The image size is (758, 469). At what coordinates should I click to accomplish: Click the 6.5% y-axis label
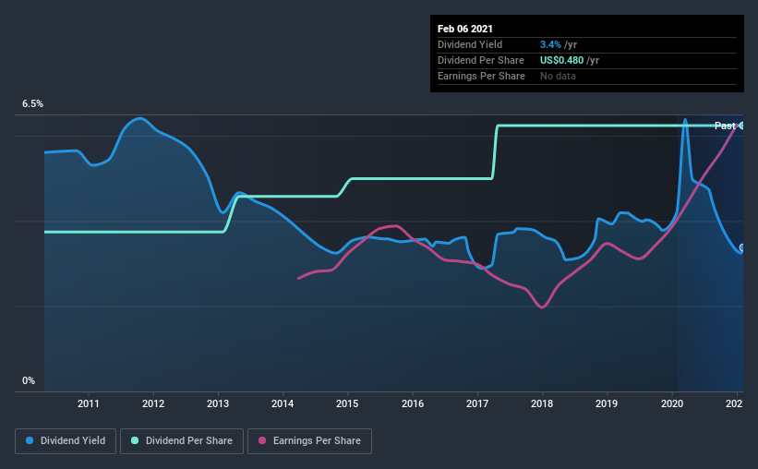pos(32,104)
